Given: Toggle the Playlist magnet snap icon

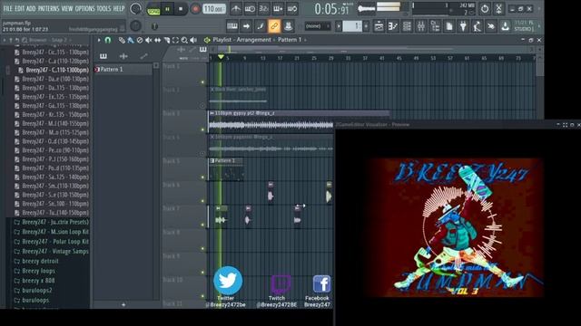Looking at the screenshot, I should pos(108,40).
